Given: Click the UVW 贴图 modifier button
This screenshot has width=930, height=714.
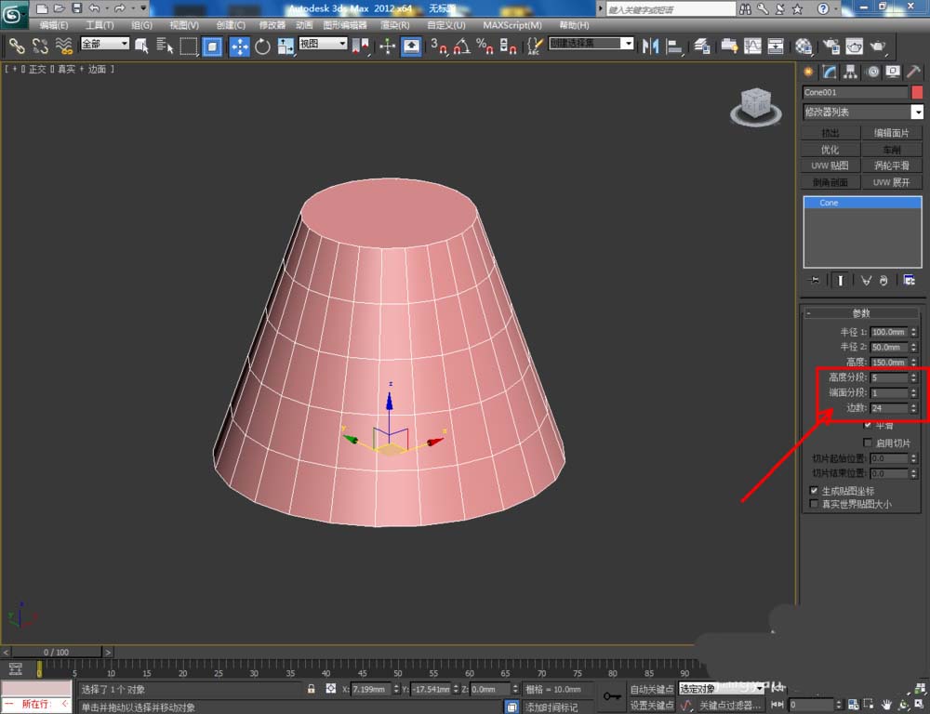Looking at the screenshot, I should (x=830, y=165).
